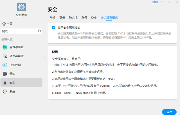Viewport: 180px width, 115px height.
Task: Open 系统 clock icon
Action: [5, 91]
